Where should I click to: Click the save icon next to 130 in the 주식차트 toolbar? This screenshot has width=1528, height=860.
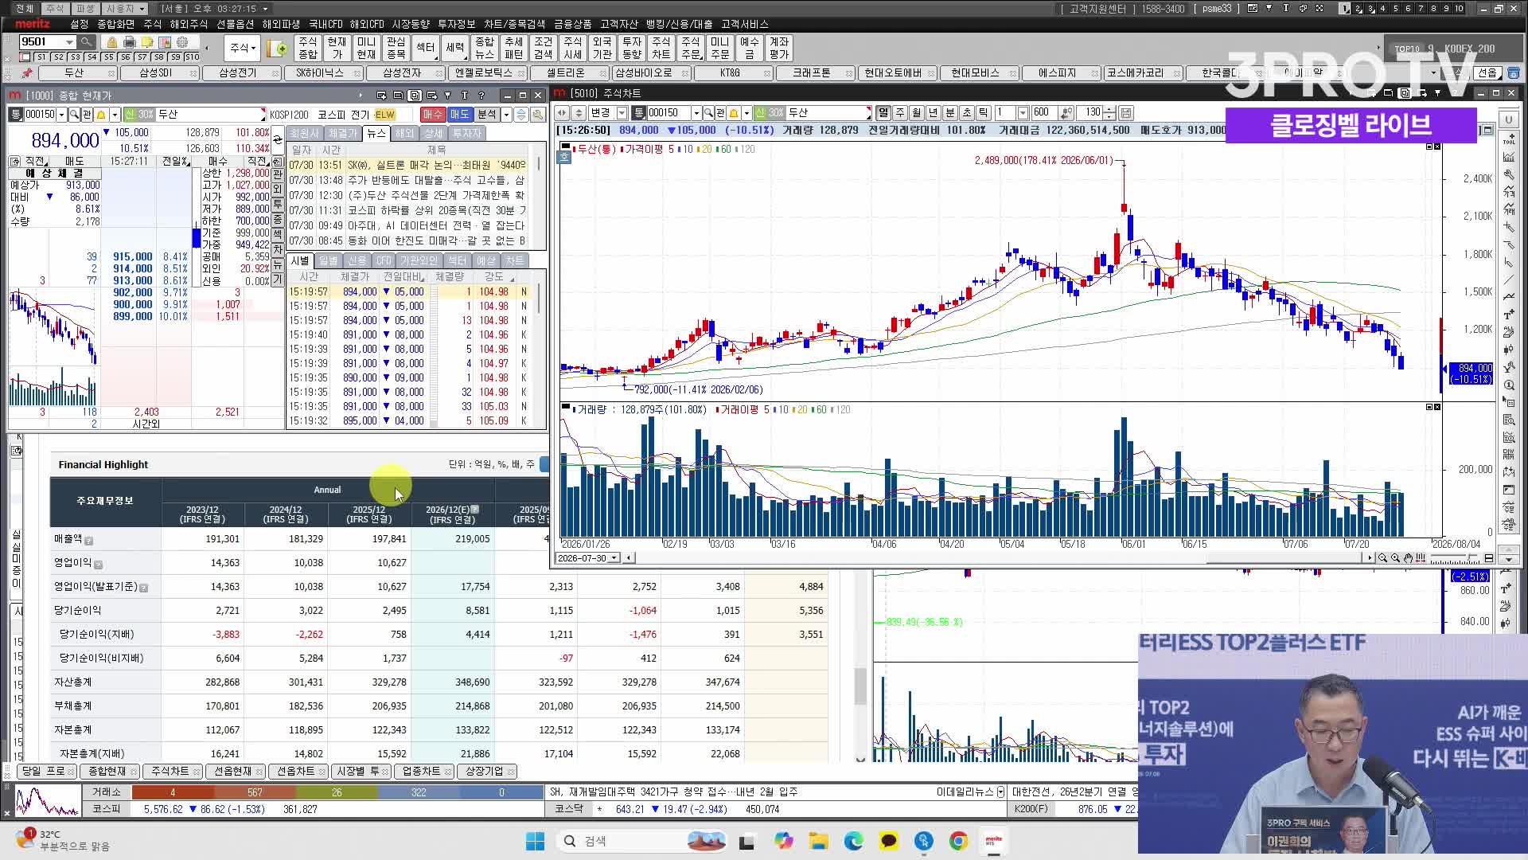coord(1125,113)
